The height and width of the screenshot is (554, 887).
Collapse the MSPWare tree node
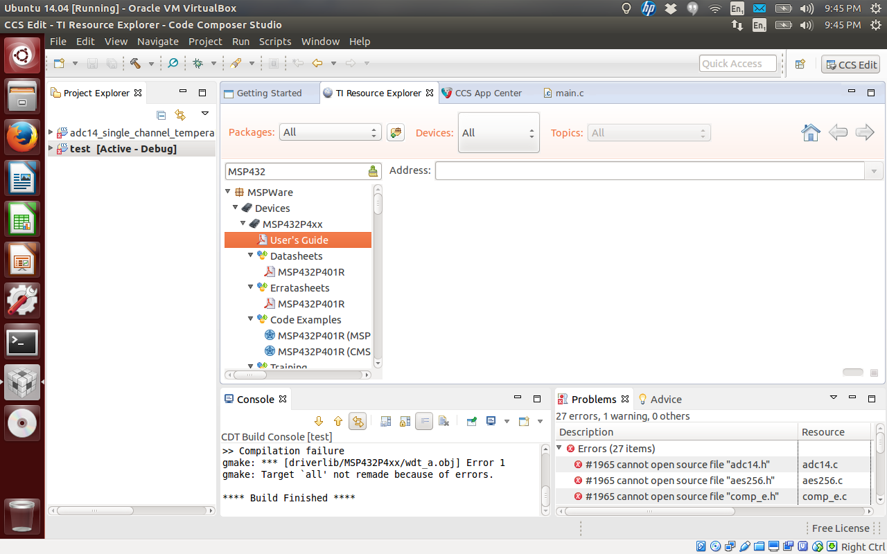[228, 192]
